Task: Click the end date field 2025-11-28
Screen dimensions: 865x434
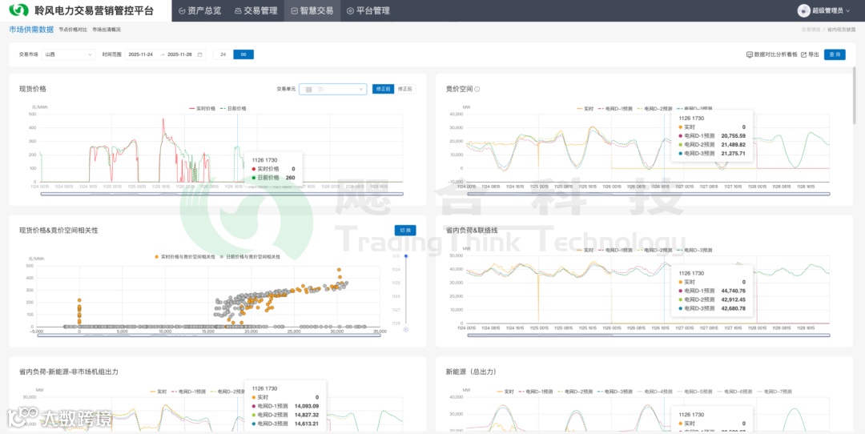Action: (180, 54)
